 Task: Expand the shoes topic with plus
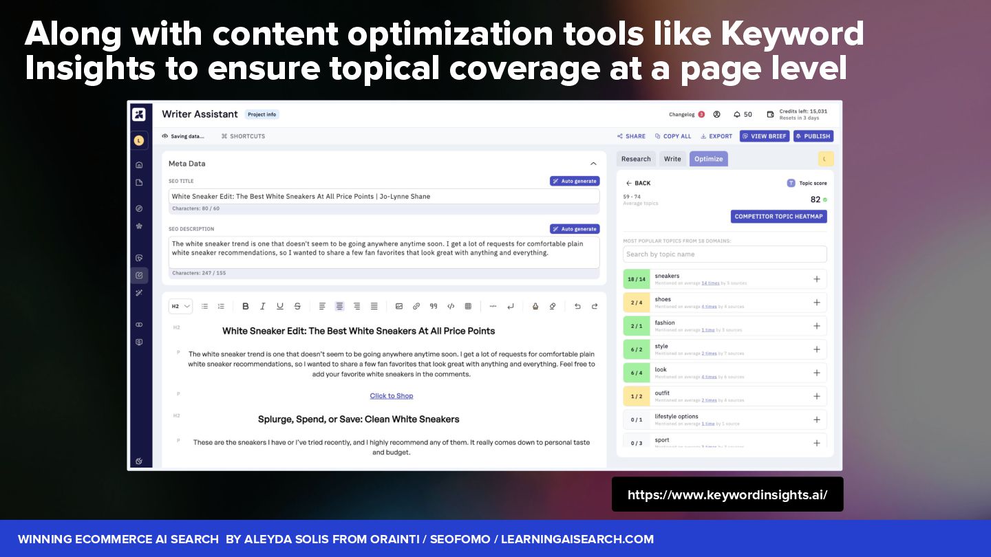(817, 303)
